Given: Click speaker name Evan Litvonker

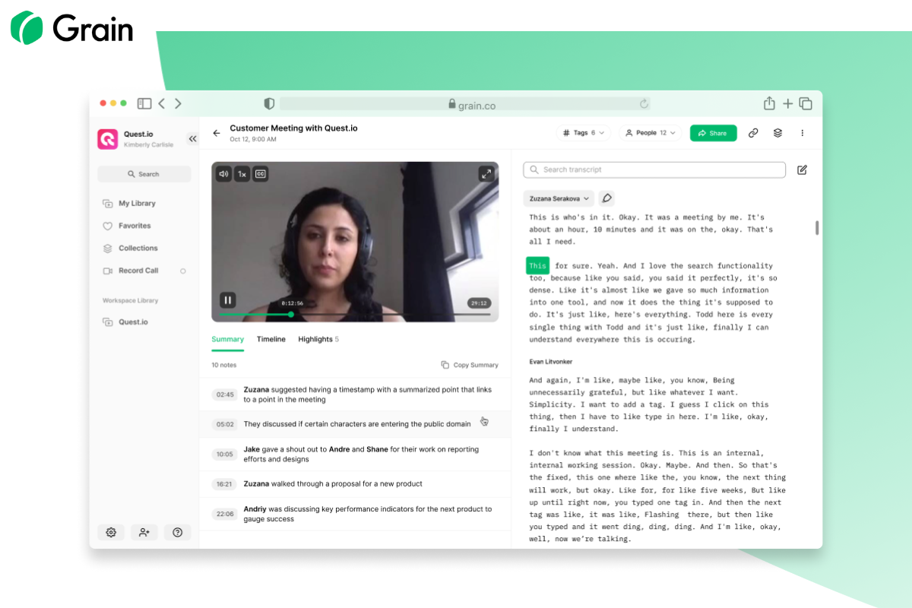Looking at the screenshot, I should click(551, 362).
